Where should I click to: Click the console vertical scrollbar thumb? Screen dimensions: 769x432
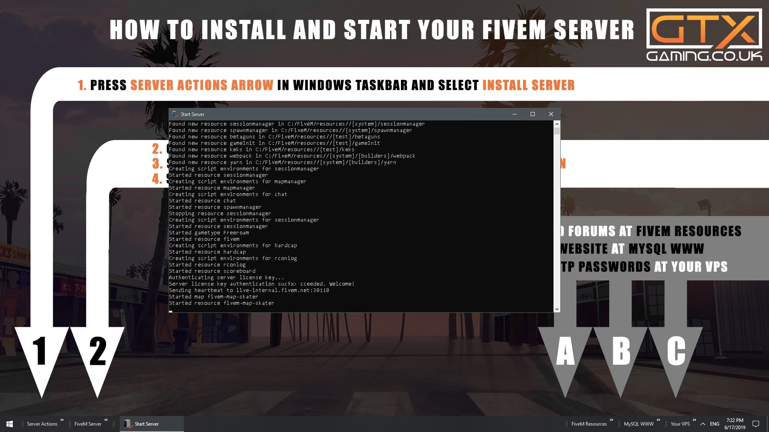click(x=557, y=131)
